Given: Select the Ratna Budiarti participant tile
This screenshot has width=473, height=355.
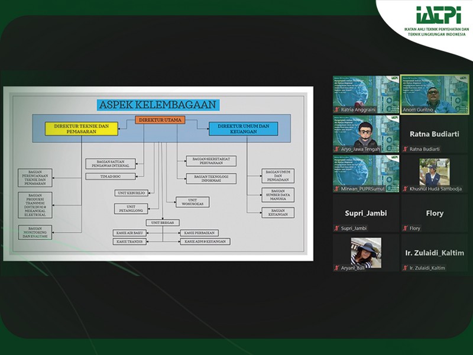Looking at the screenshot, I should [435, 134].
